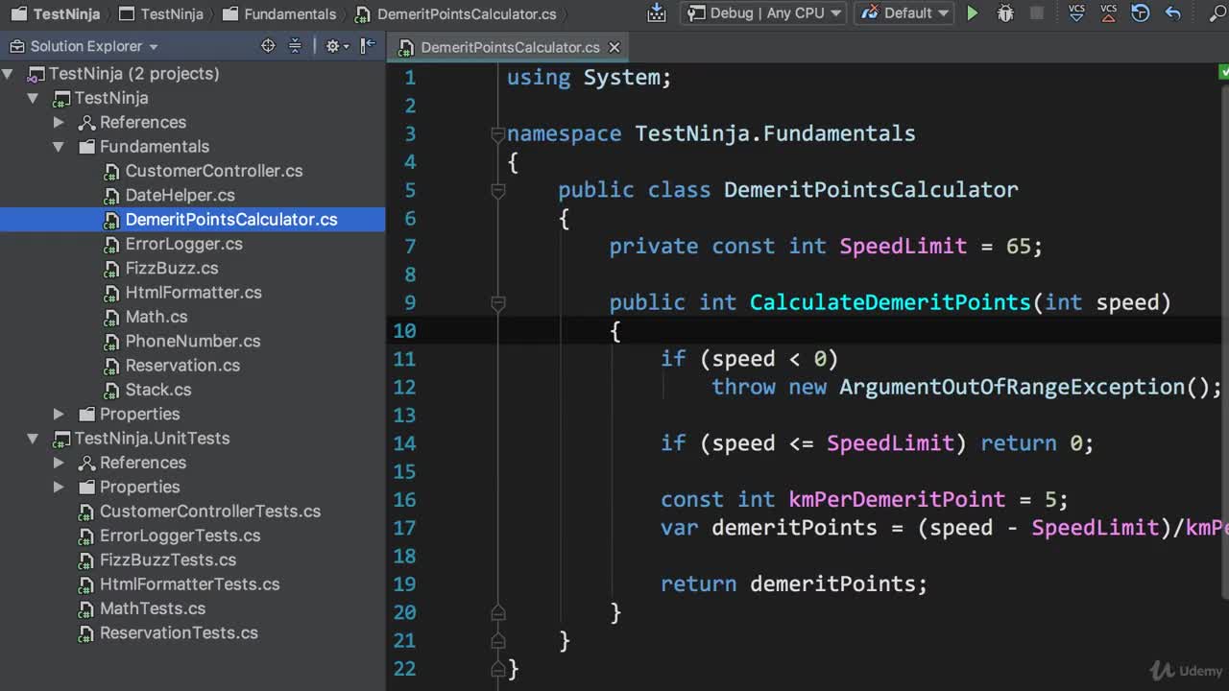Image resolution: width=1229 pixels, height=691 pixels.
Task: Click the Locate File crosshair icon in Solution Explorer
Action: (x=268, y=46)
